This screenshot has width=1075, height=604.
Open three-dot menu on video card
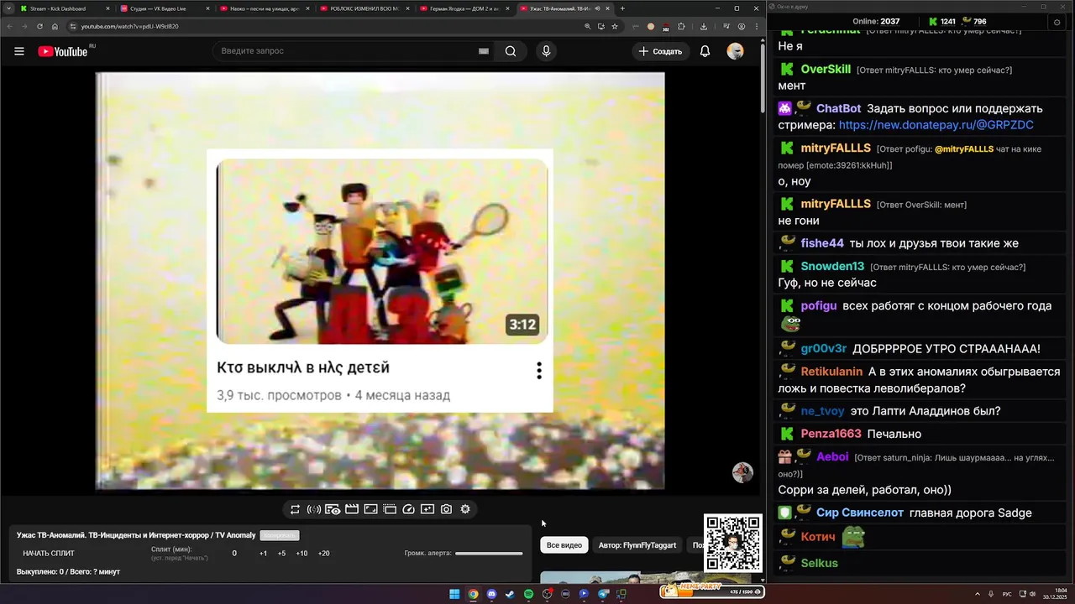click(539, 370)
